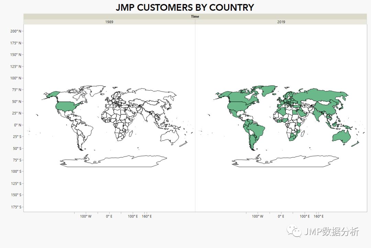
Task: Click 0° E label under 2019 map
Action: [281, 216]
